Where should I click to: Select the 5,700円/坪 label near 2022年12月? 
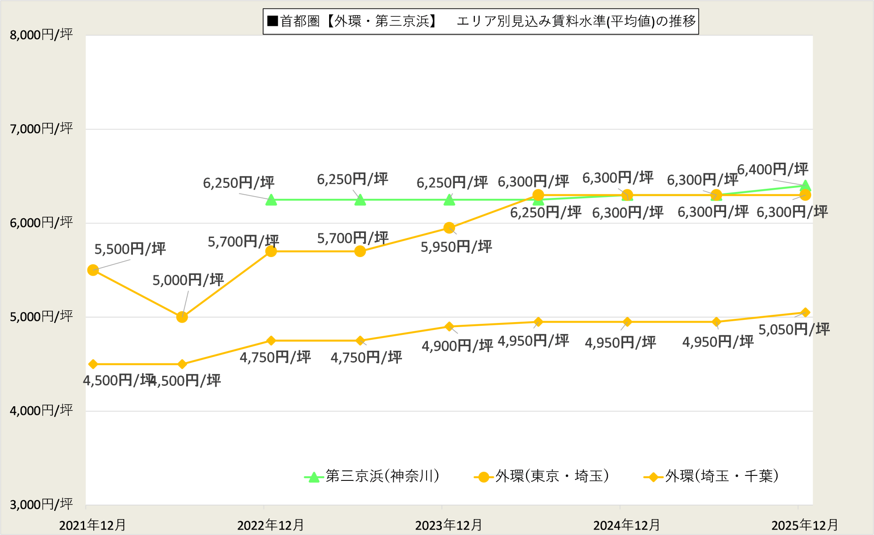pyautogui.click(x=243, y=241)
